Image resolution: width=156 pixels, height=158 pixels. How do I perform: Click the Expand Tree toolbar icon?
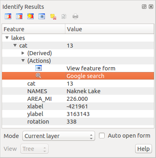coord(8,16)
